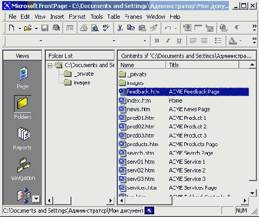Click the Format Painter icon
The height and width of the screenshot is (217, 259).
pos(154,28)
